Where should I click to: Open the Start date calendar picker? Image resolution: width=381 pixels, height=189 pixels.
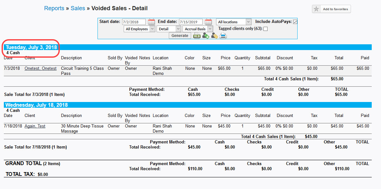[x=151, y=22]
